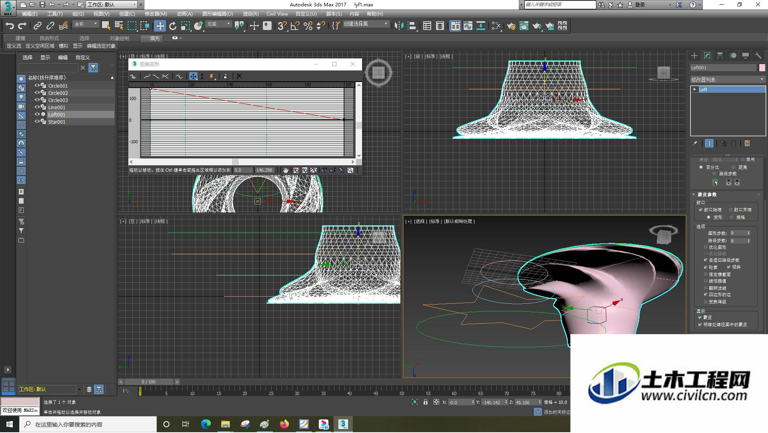
Task: Click the timeline slider 0 / 100 handle
Action: 149,382
